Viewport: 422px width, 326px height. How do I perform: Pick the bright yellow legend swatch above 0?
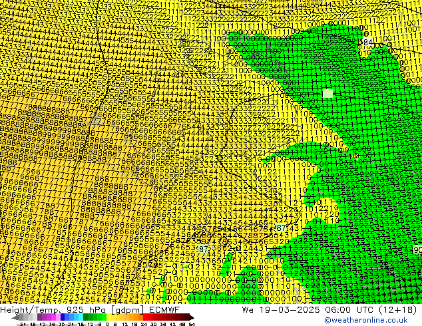108,317
